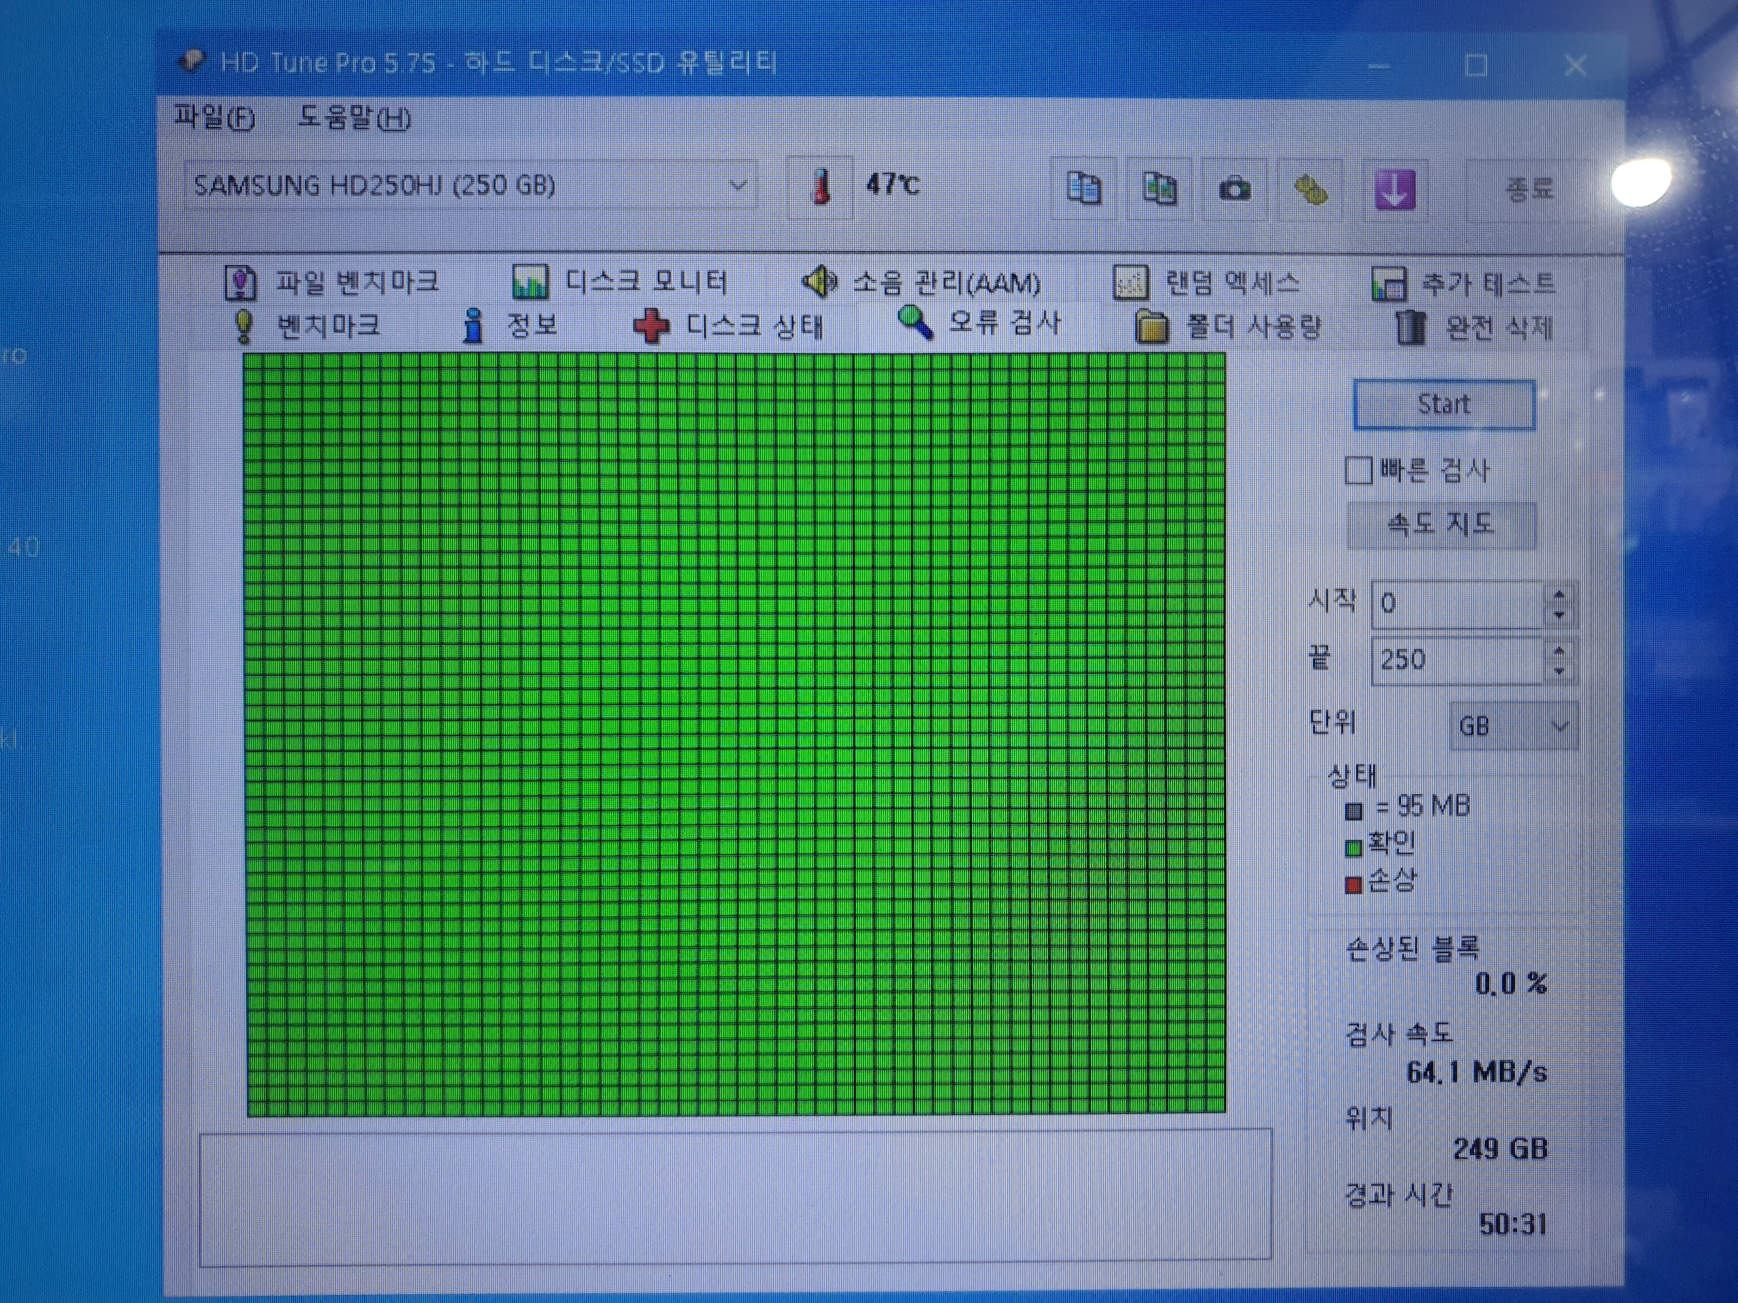Click the green error scan block grid
Image resolution: width=1738 pixels, height=1303 pixels.
(735, 734)
